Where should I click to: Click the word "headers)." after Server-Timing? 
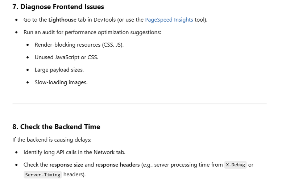(75, 175)
